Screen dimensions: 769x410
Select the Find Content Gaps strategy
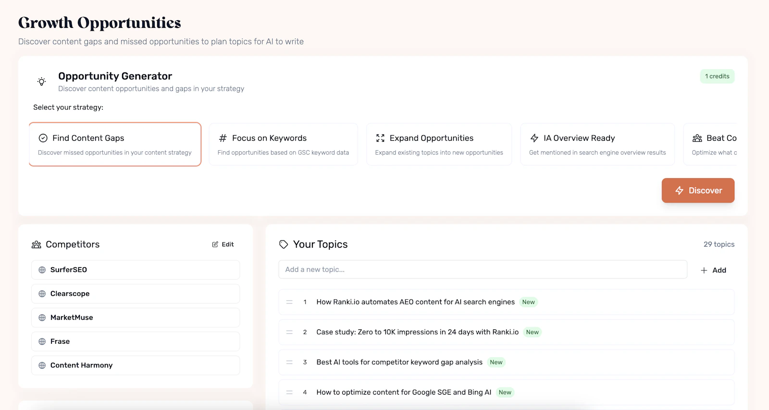click(115, 145)
